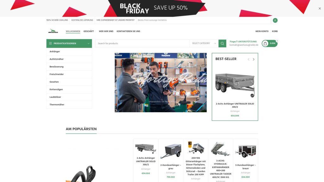Click the green search magnifier button

(x=222, y=43)
